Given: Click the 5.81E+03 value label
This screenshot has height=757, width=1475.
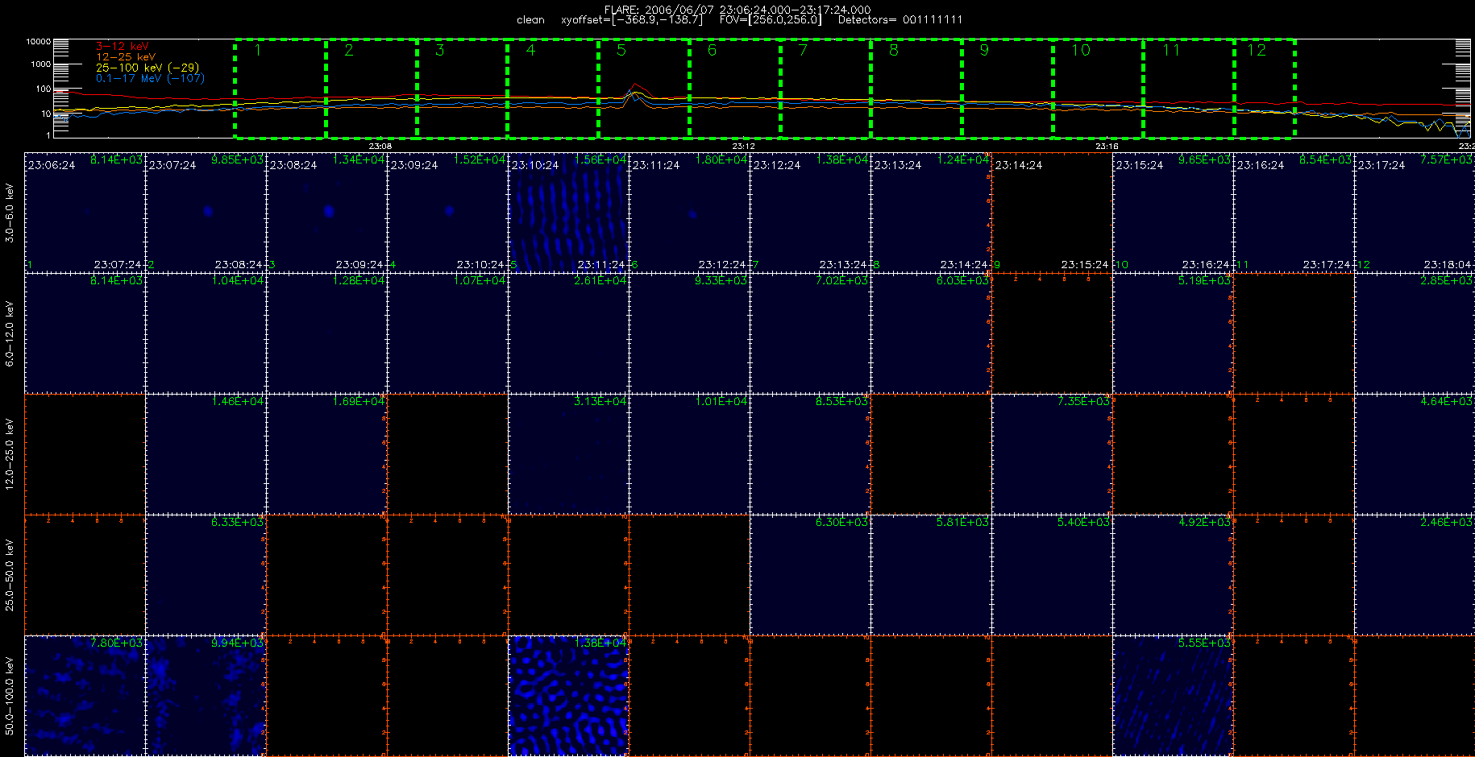Looking at the screenshot, I should click(x=962, y=522).
